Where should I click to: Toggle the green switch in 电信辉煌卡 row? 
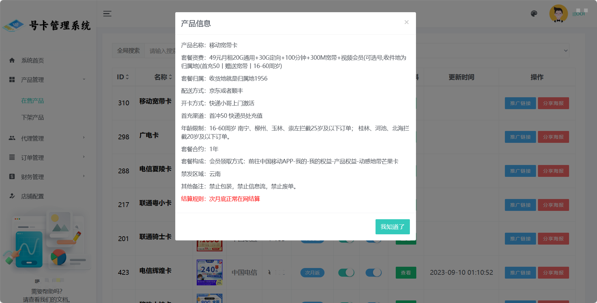(x=346, y=273)
